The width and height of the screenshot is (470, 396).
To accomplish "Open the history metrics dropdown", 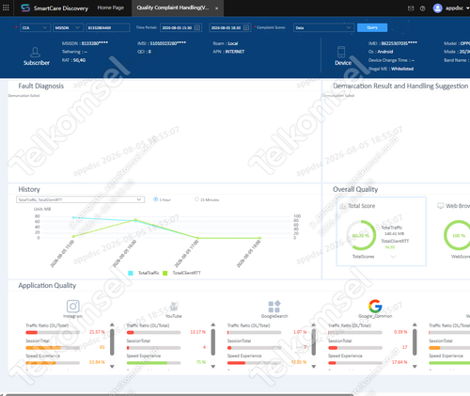I will pyautogui.click(x=80, y=199).
